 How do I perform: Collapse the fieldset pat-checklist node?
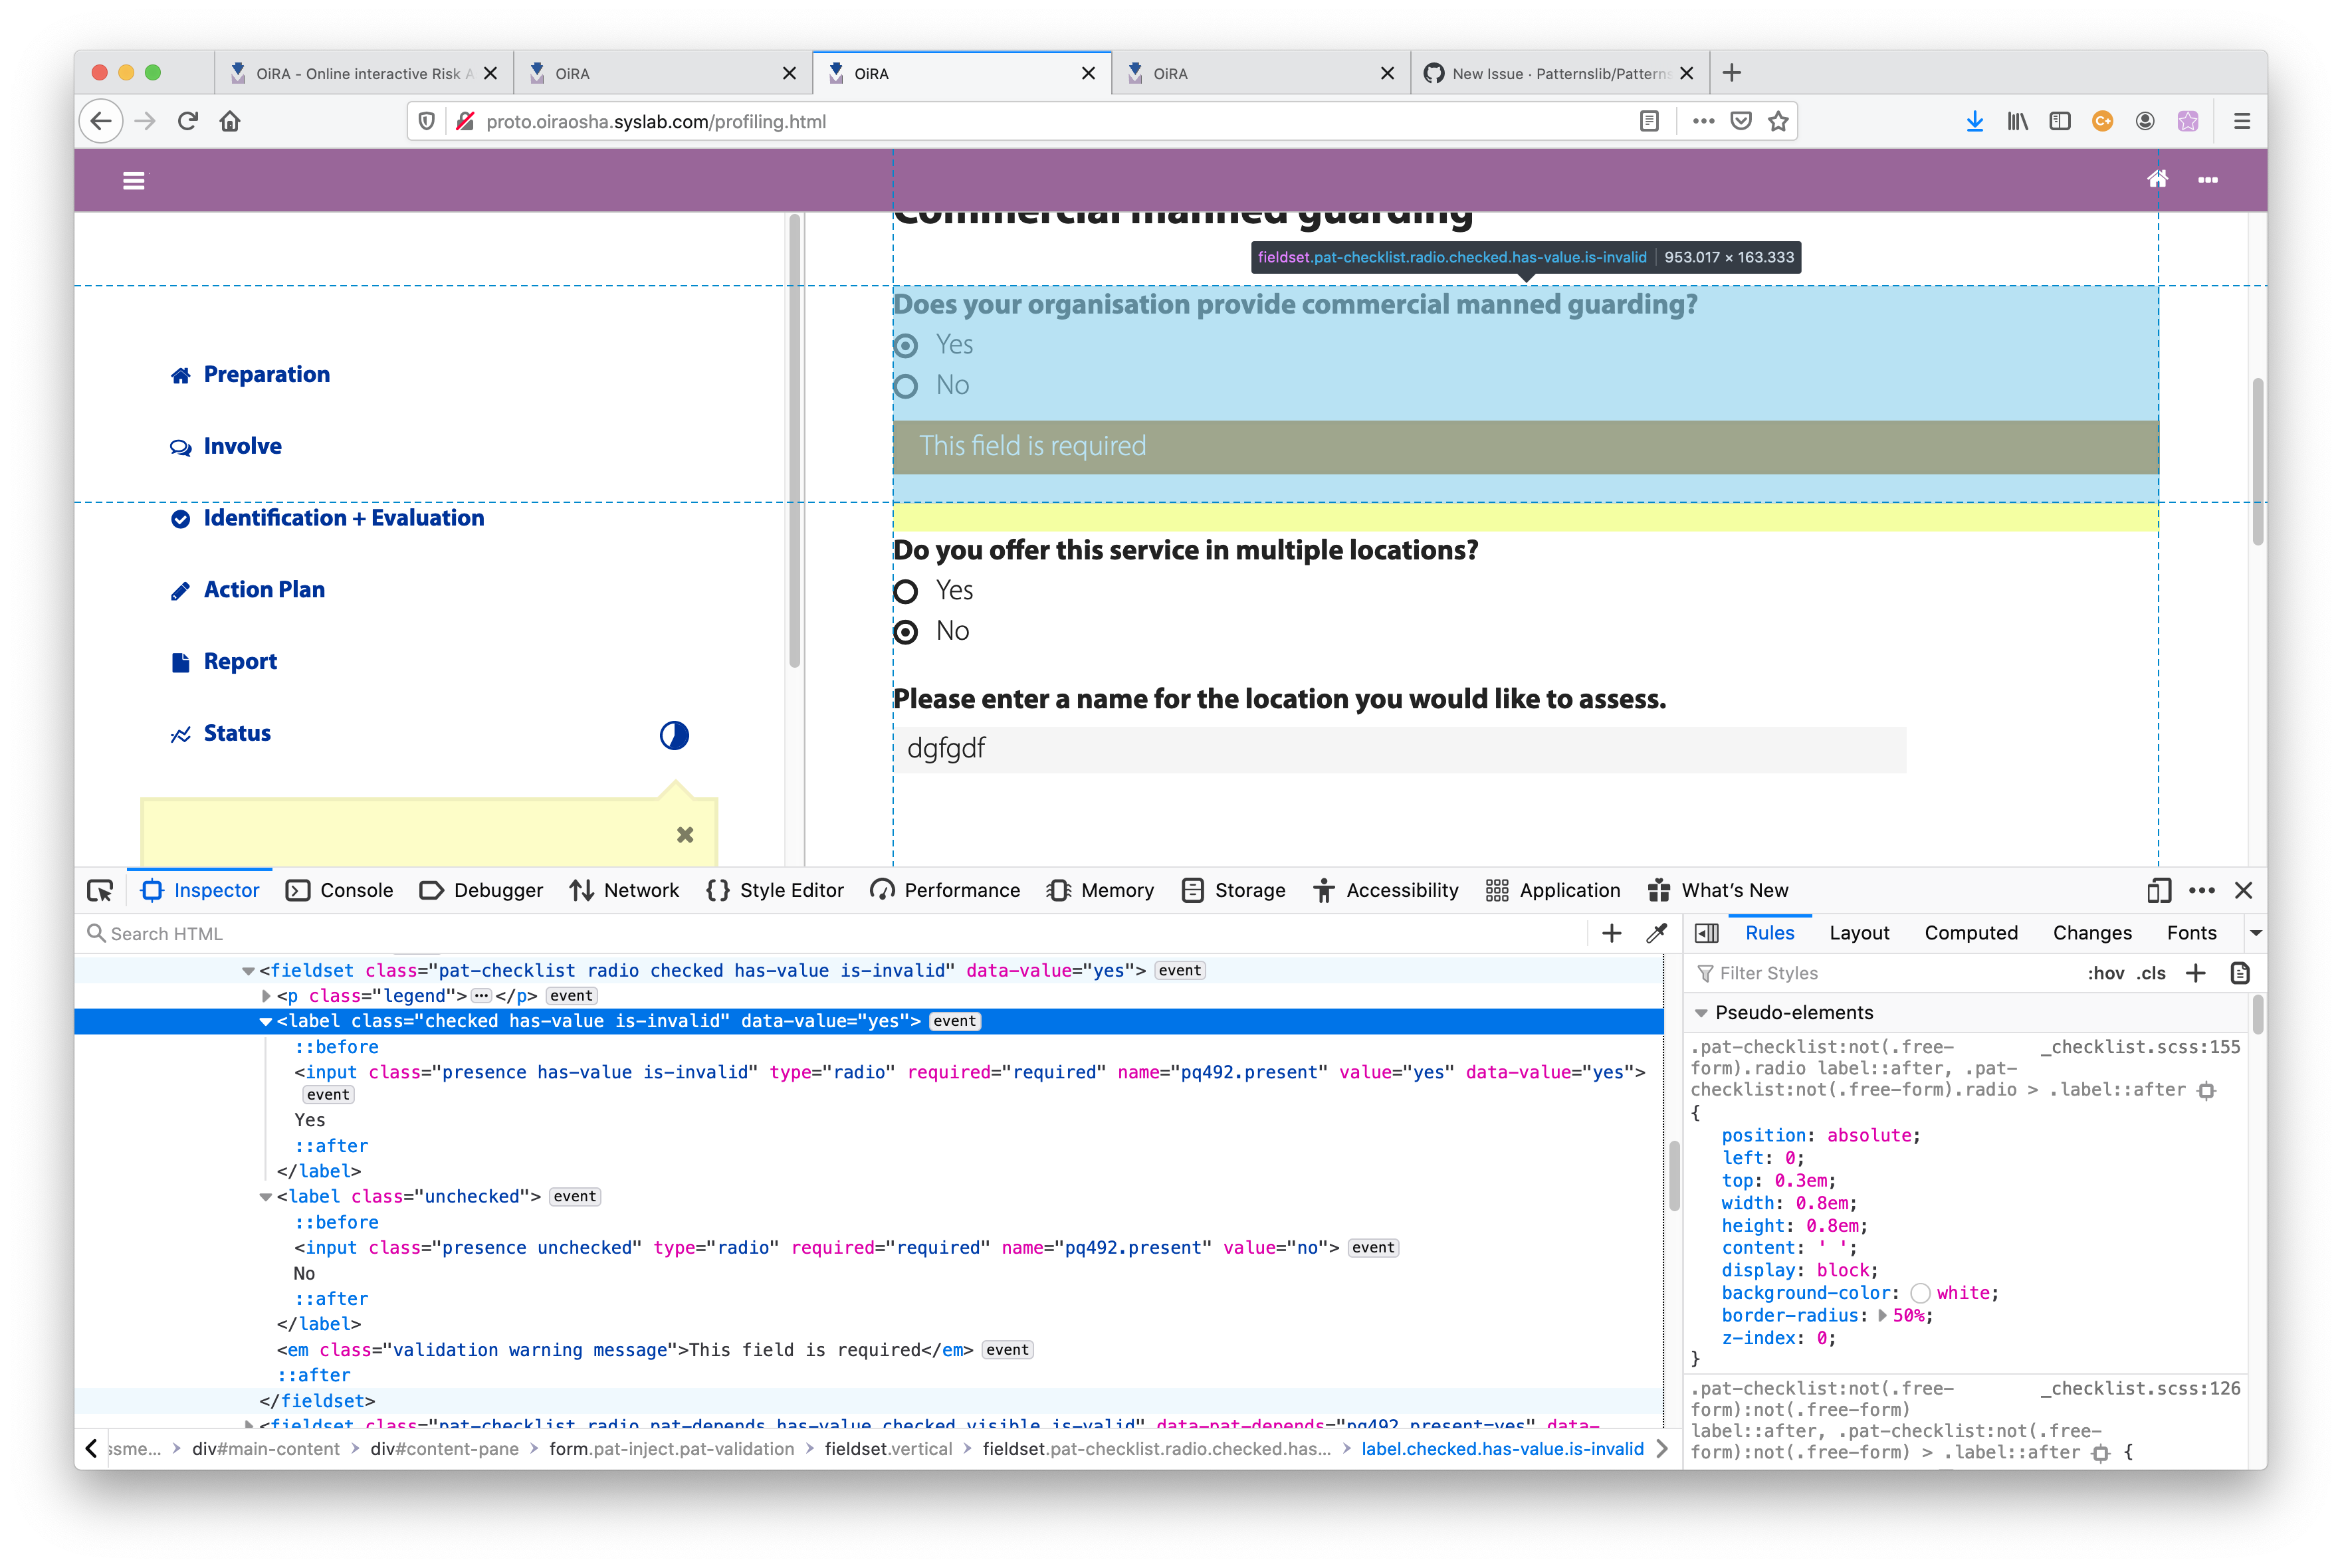click(247, 970)
